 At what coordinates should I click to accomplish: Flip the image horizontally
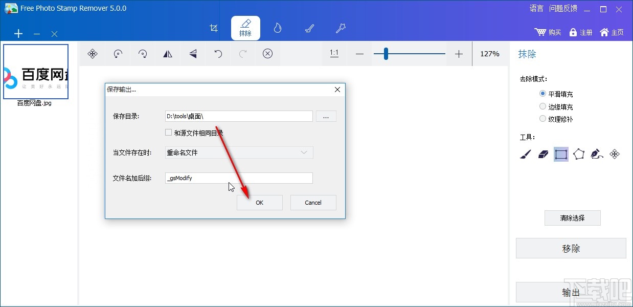tap(168, 54)
